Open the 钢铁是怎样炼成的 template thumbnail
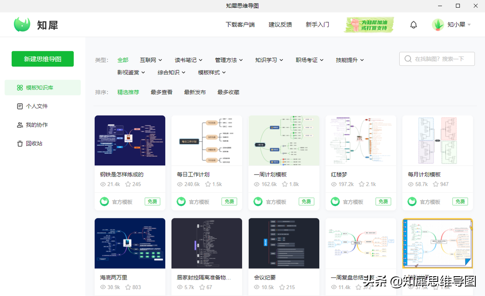 coord(130,141)
